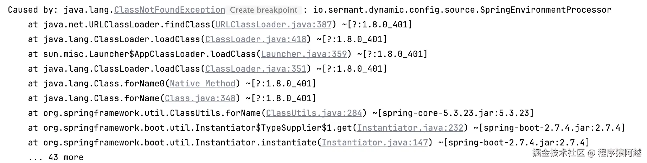Click the java.net.URLClassLoader.findClass method text
The height and width of the screenshot is (163, 647).
127,25
